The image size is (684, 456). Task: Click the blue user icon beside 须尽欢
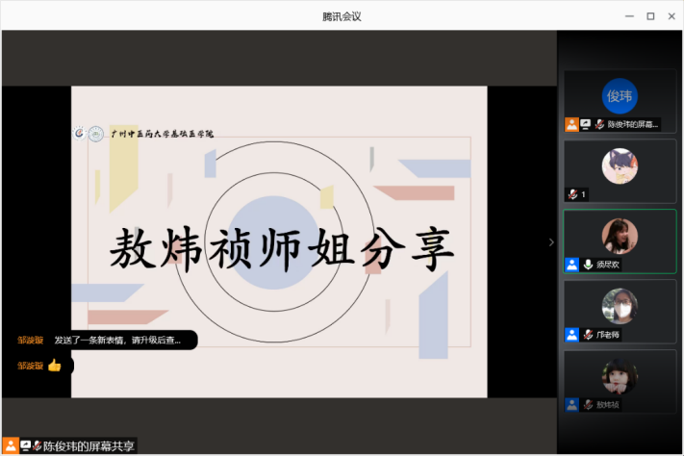pos(572,264)
